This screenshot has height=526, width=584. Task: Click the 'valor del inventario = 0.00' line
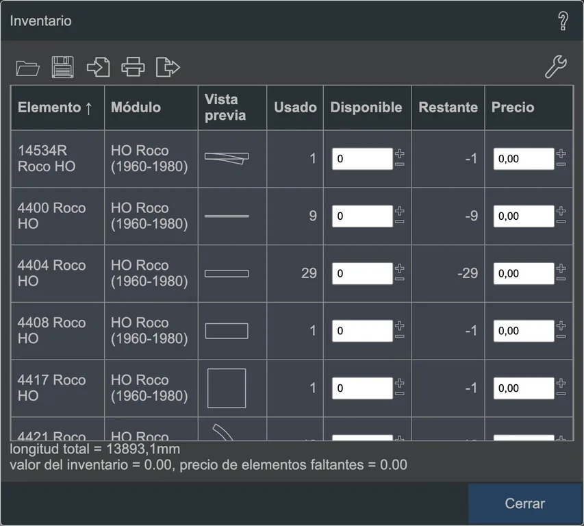tap(208, 465)
